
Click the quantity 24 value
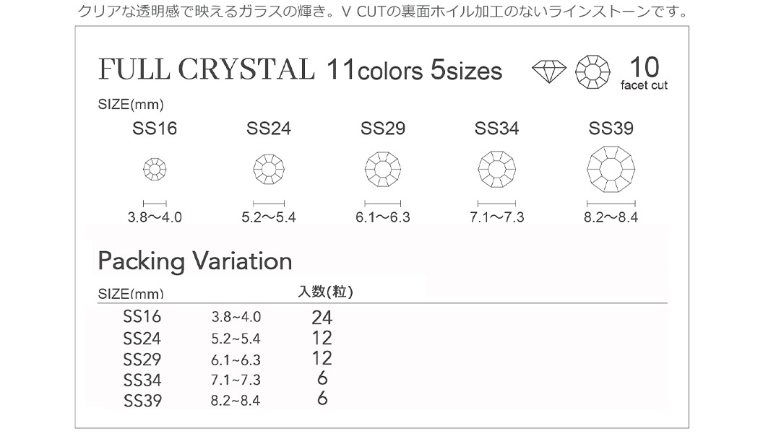tap(322, 318)
